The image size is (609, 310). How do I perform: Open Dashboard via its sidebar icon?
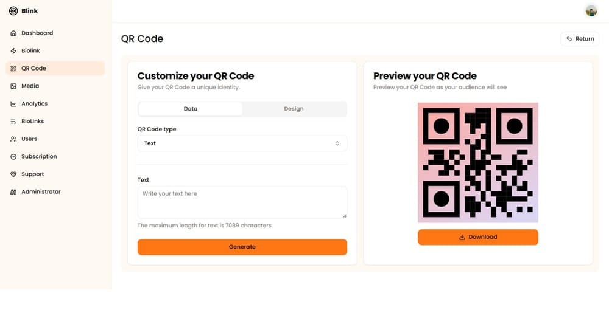[x=13, y=33]
